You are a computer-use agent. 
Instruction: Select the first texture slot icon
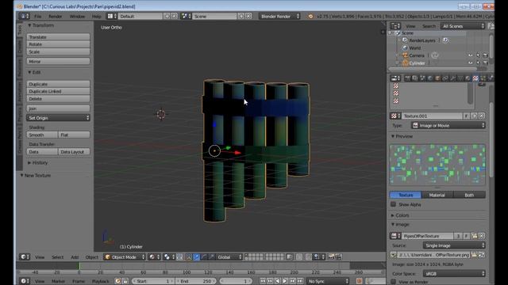click(395, 85)
